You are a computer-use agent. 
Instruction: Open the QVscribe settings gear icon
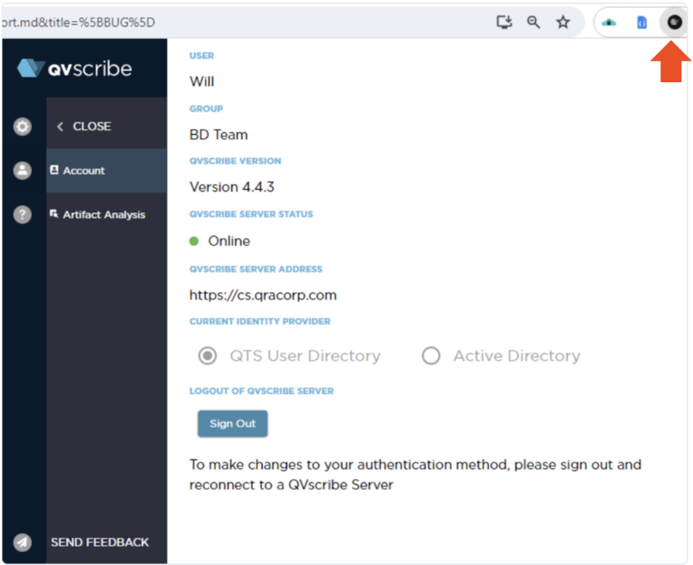point(22,127)
